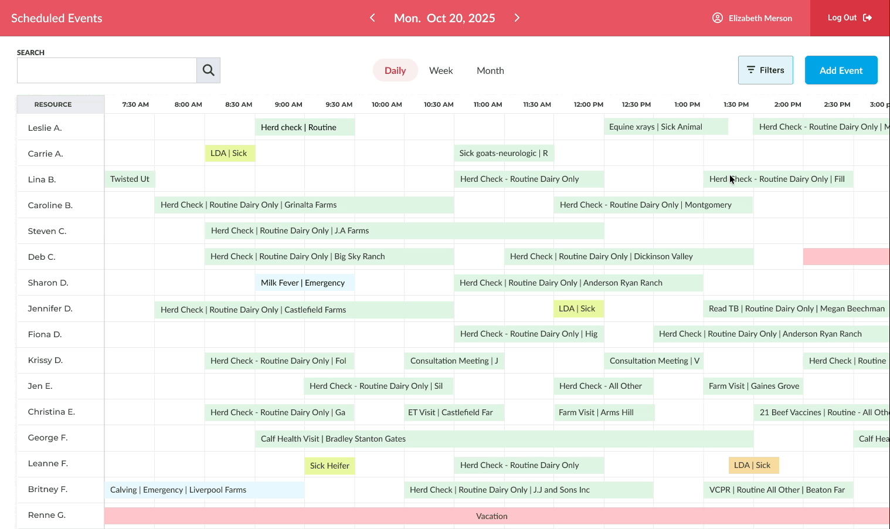Open the Filters funnel icon
The width and height of the screenshot is (890, 529).
[x=751, y=70]
